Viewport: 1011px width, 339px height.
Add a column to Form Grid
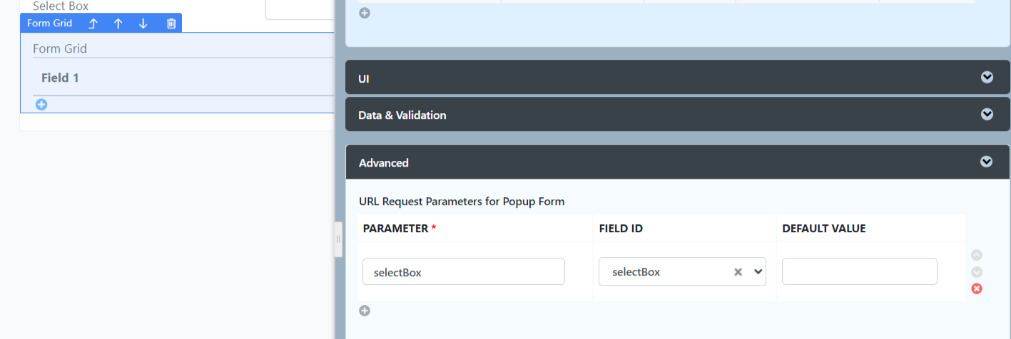coord(41,105)
